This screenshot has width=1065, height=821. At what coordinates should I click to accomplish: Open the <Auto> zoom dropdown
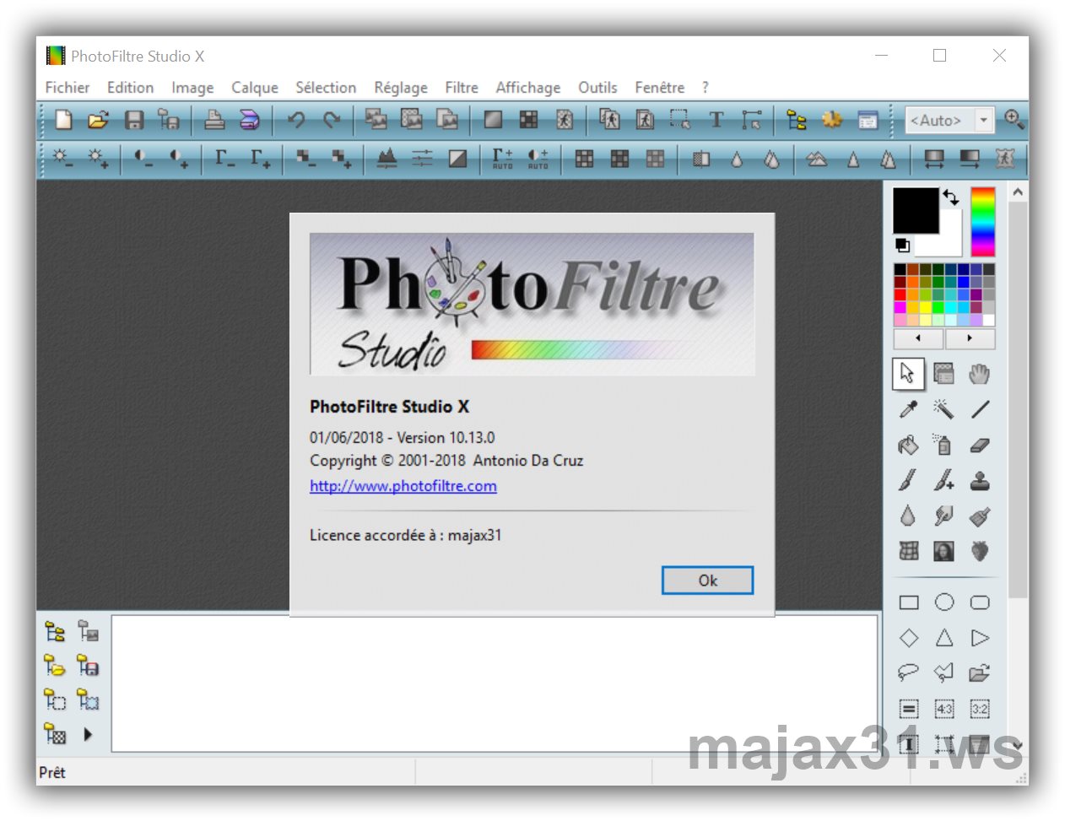983,121
